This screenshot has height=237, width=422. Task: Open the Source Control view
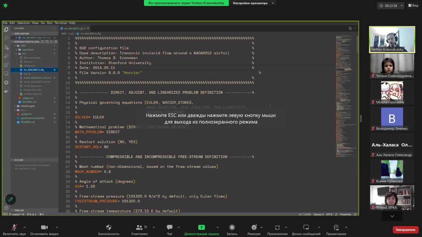click(x=6, y=47)
